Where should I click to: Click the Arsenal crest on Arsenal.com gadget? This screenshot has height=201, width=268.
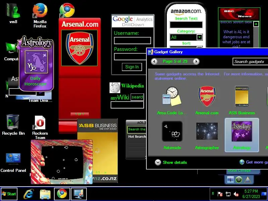[x=79, y=48]
